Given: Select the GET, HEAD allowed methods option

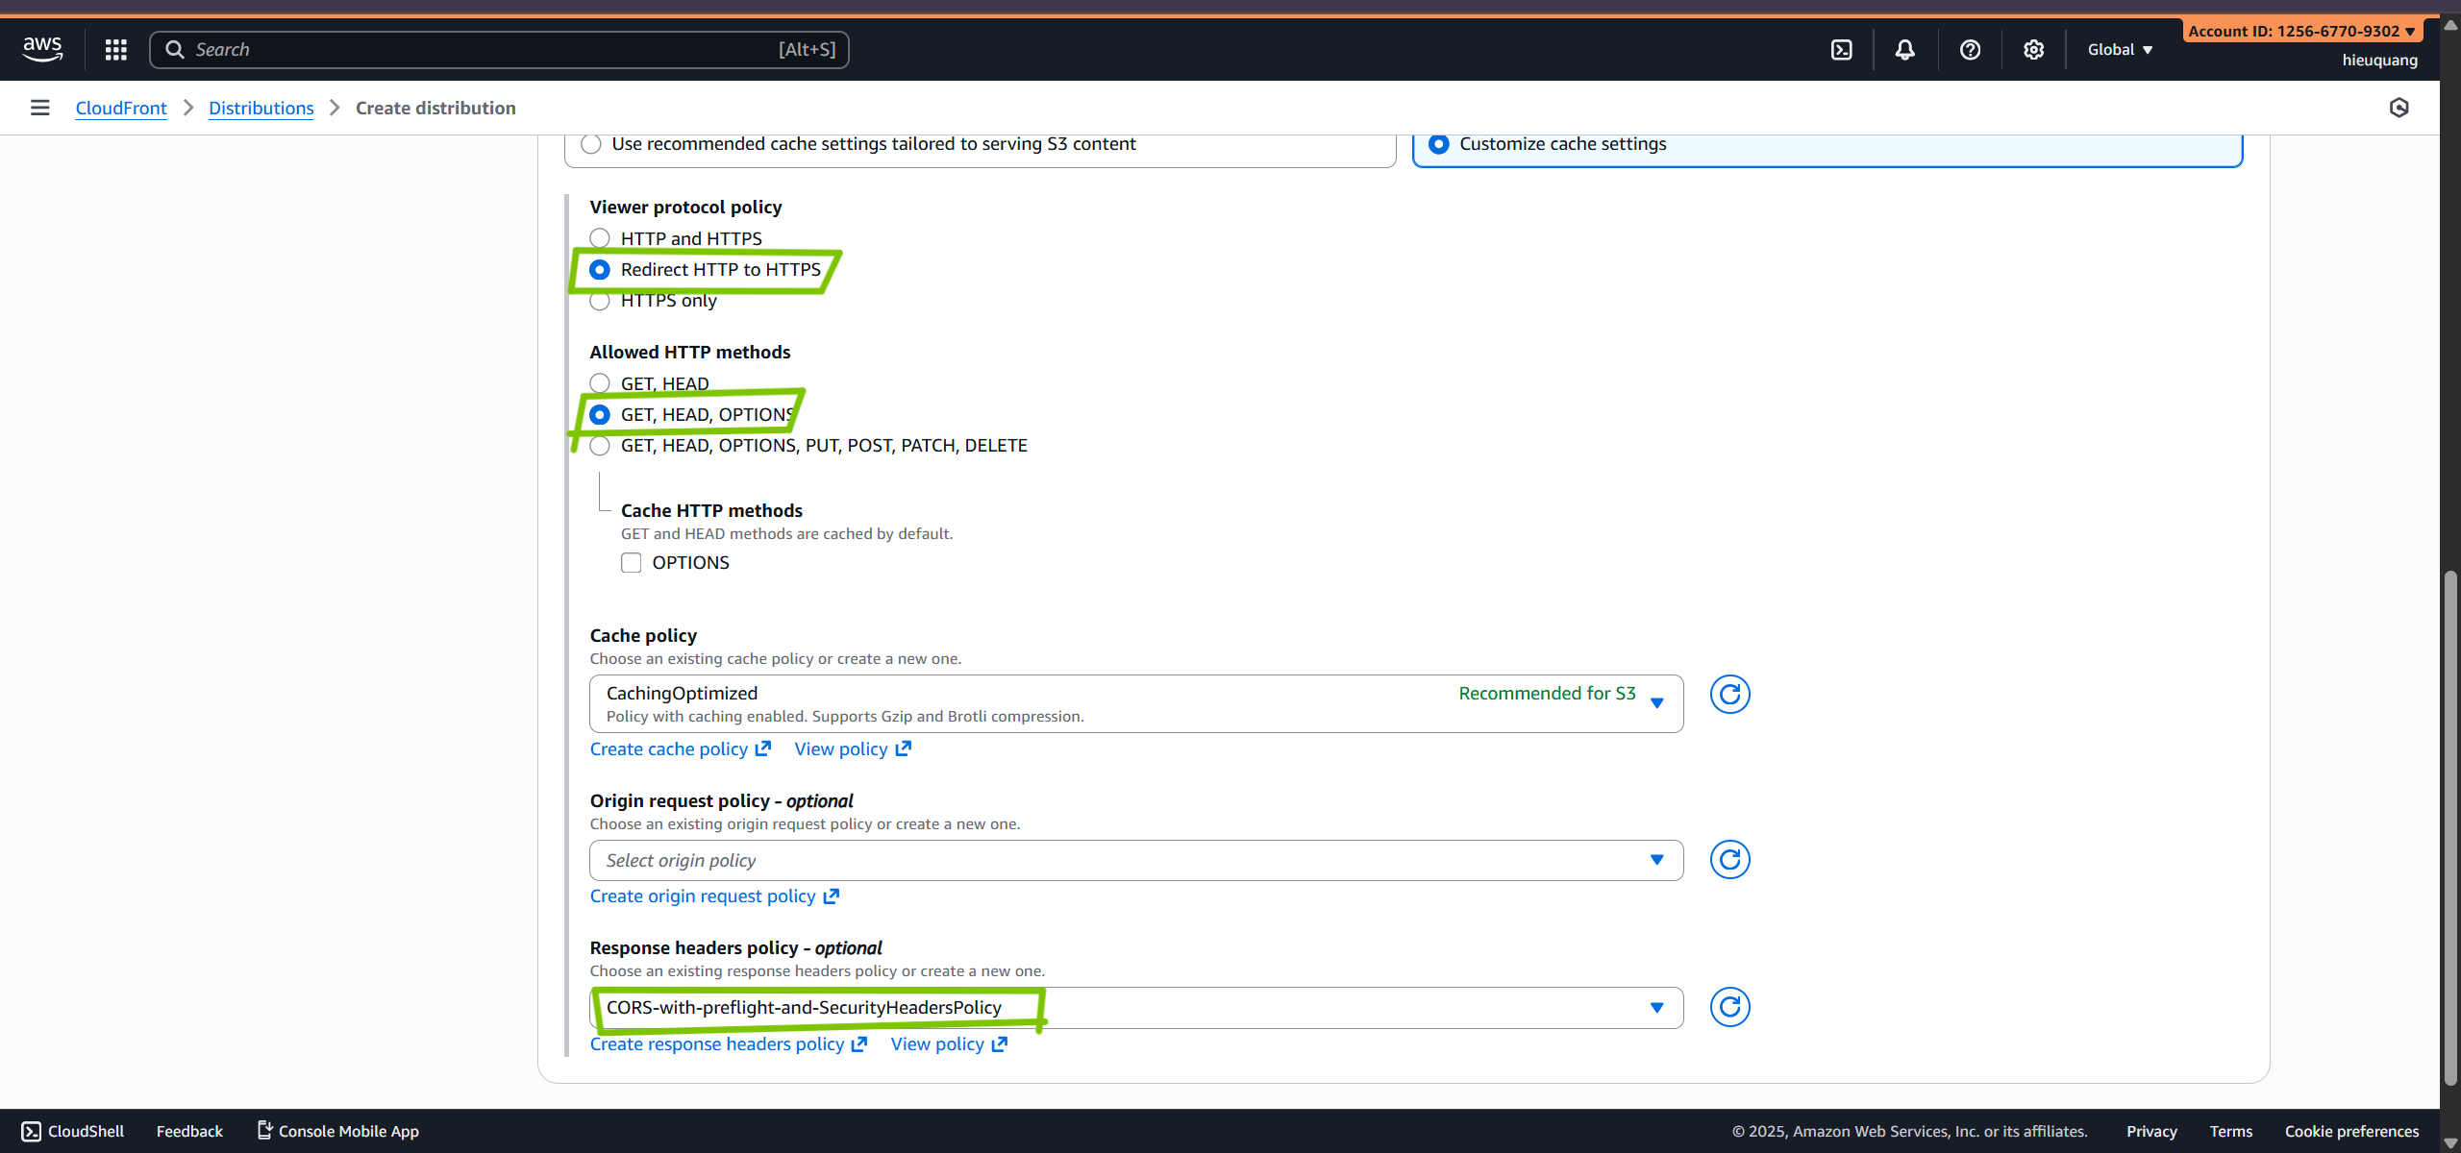Looking at the screenshot, I should pyautogui.click(x=600, y=383).
